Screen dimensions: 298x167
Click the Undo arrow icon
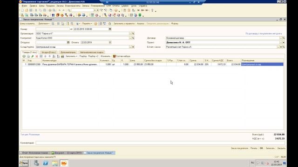[60, 10]
